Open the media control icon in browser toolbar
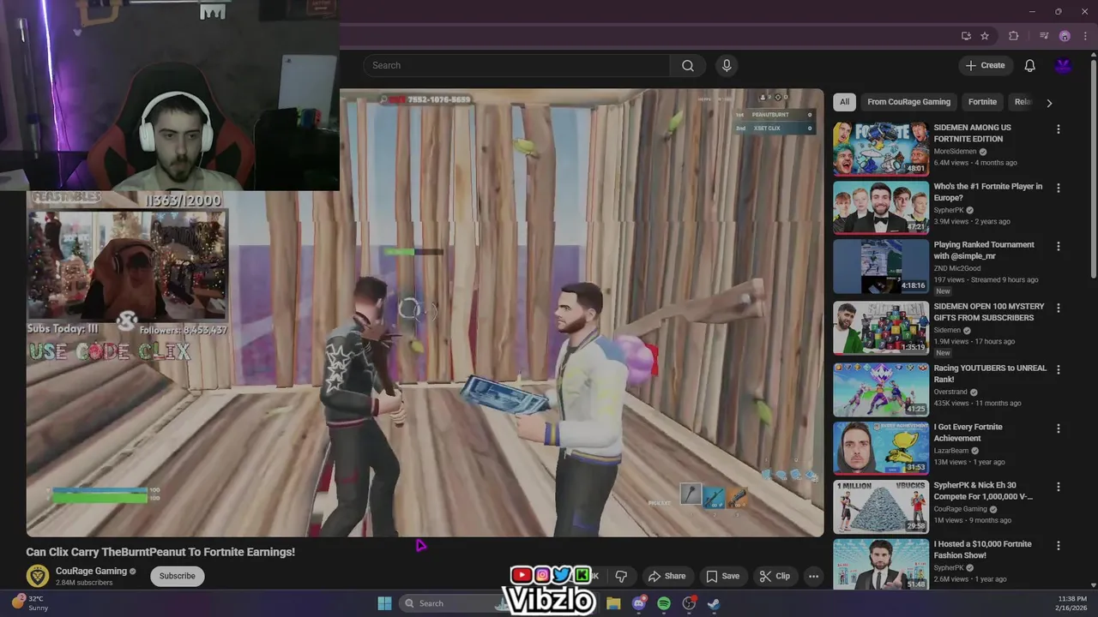The width and height of the screenshot is (1098, 617). point(1044,36)
